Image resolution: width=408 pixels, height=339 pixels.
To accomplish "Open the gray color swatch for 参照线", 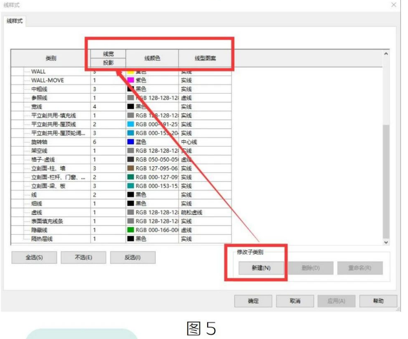I will [x=131, y=98].
